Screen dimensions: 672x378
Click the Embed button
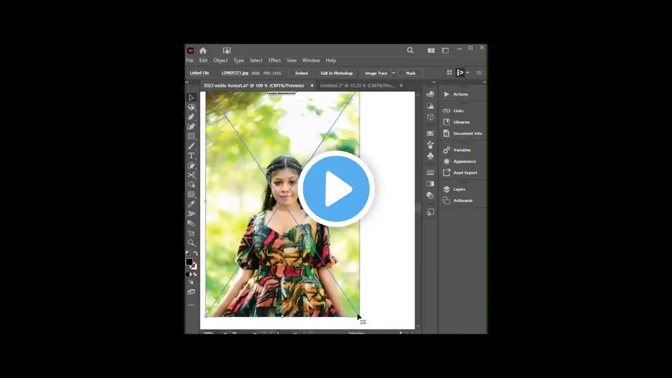point(301,73)
